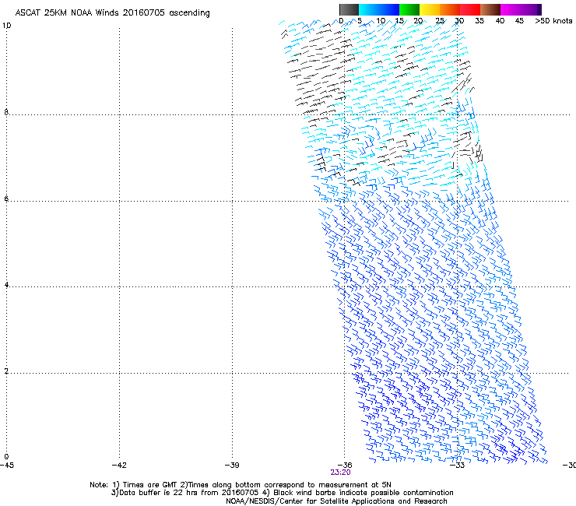Click the magenta 40-45 knots color segment
This screenshot has width=576, height=506.
[x=518, y=9]
